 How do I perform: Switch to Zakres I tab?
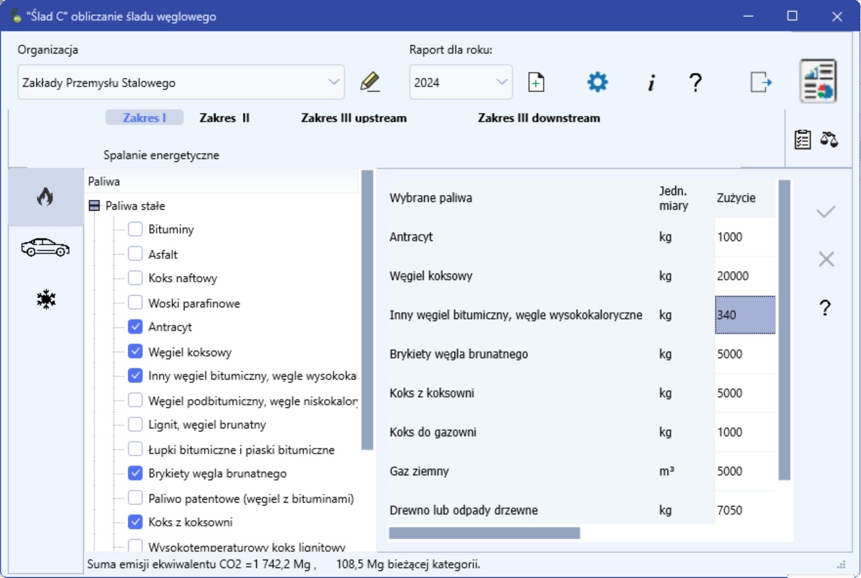(145, 118)
